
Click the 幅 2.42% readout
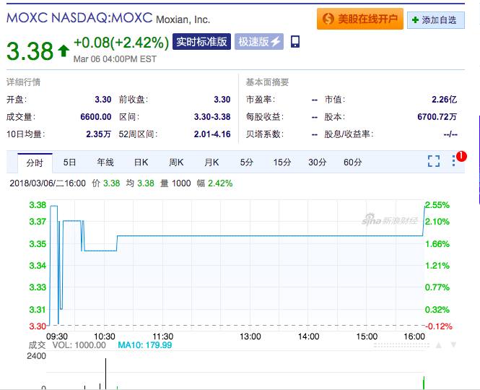point(214,183)
